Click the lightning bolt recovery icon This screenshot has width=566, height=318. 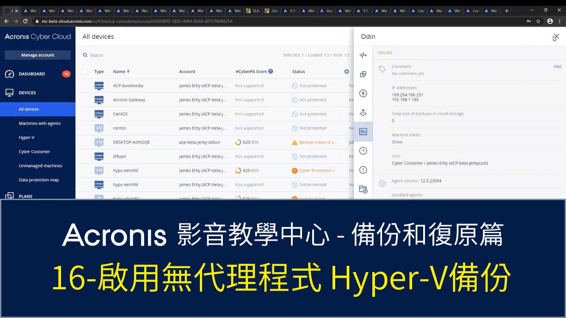[x=363, y=93]
